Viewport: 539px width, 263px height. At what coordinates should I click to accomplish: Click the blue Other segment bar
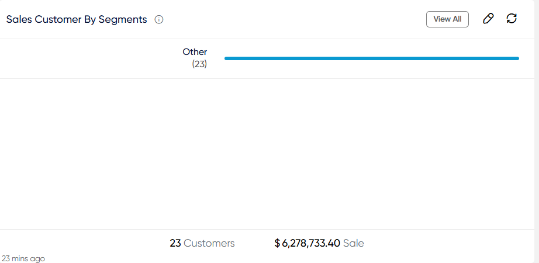click(372, 58)
